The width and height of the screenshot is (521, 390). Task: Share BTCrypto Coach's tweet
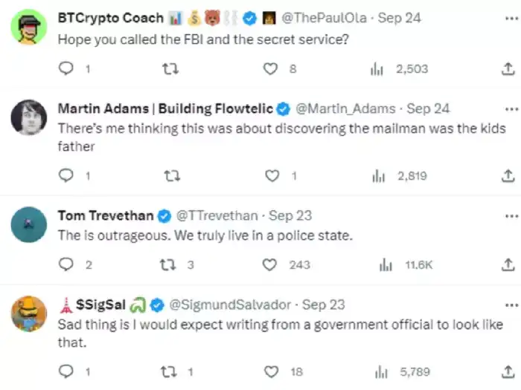[x=508, y=69]
